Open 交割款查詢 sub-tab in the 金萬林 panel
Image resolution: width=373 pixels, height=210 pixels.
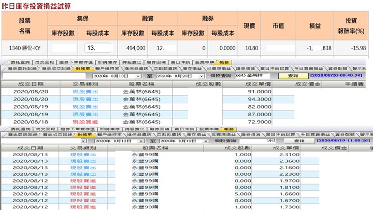[165, 68]
